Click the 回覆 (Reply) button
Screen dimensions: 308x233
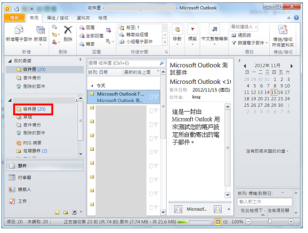click(87, 28)
